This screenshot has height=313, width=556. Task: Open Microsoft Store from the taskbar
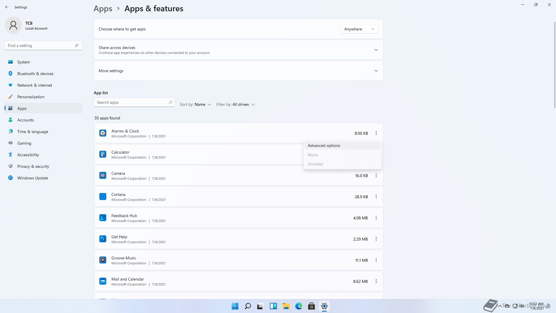coord(311,306)
